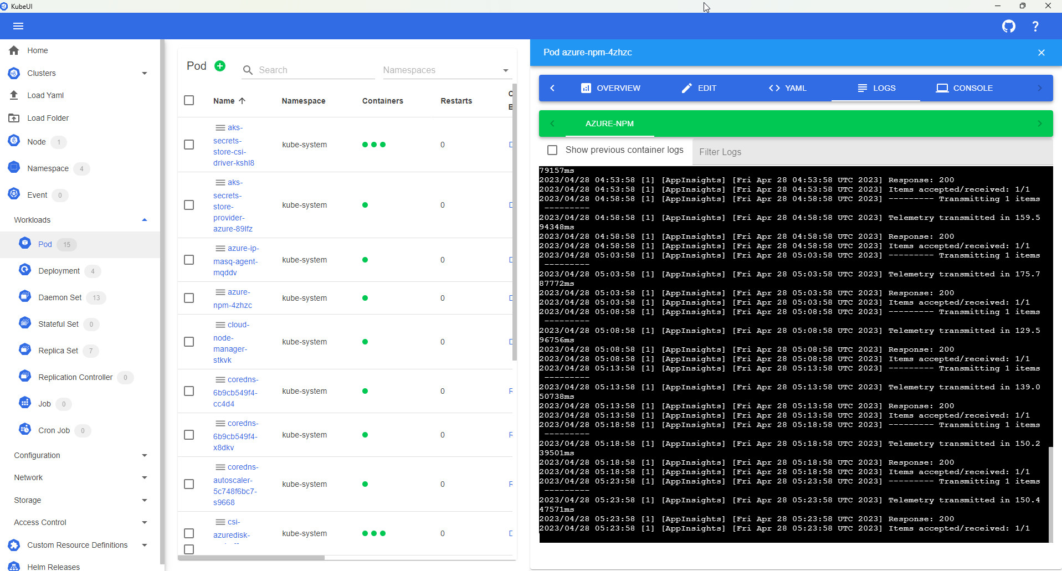The width and height of the screenshot is (1062, 571).
Task: Collapse the Workloads section
Action: pyautogui.click(x=145, y=220)
